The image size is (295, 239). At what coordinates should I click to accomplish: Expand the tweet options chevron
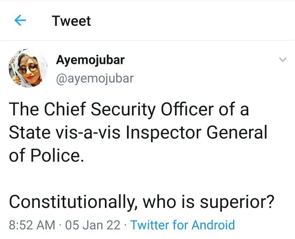coord(282,60)
